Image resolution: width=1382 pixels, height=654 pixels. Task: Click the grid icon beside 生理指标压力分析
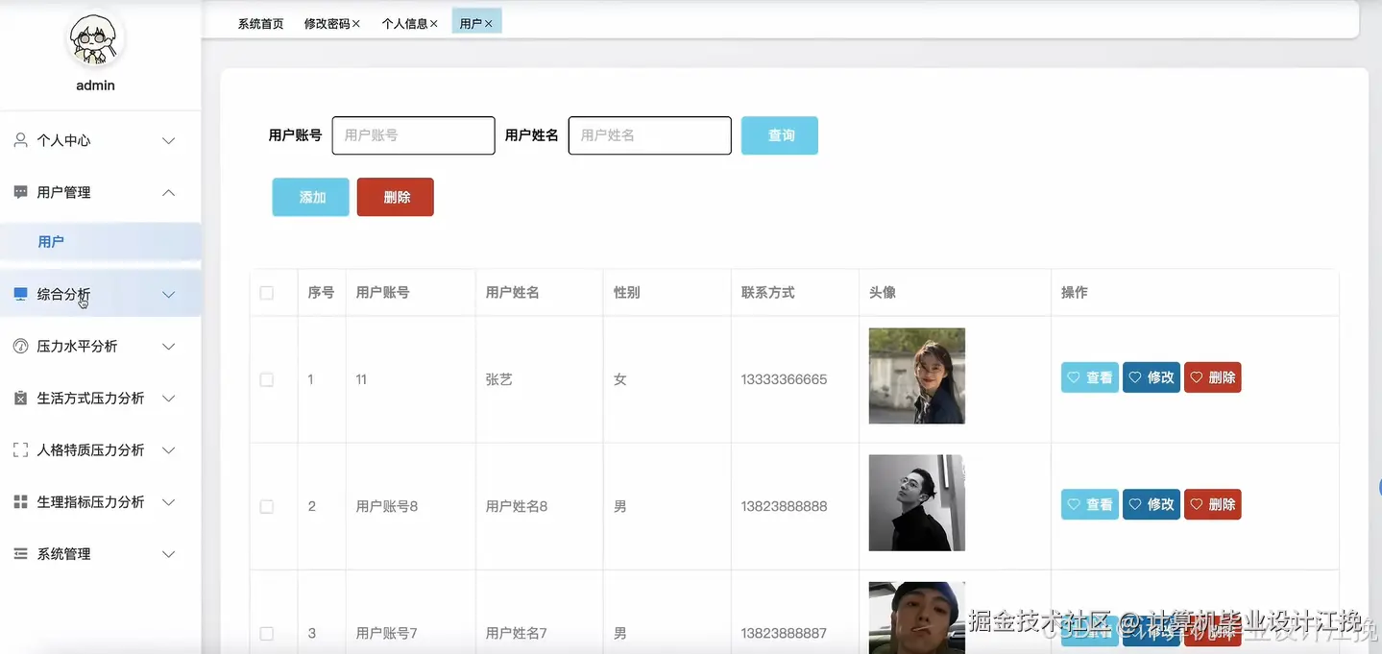click(x=20, y=501)
